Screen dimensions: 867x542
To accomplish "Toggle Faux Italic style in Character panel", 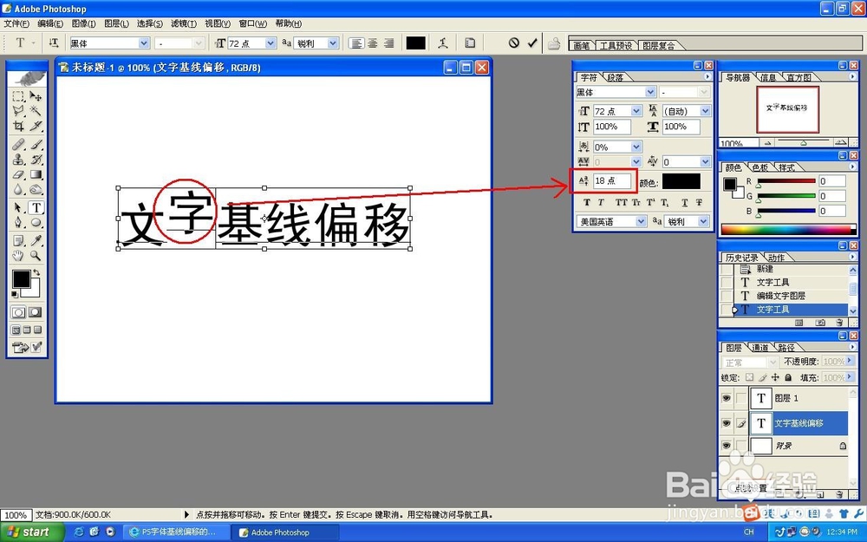I will [x=601, y=202].
